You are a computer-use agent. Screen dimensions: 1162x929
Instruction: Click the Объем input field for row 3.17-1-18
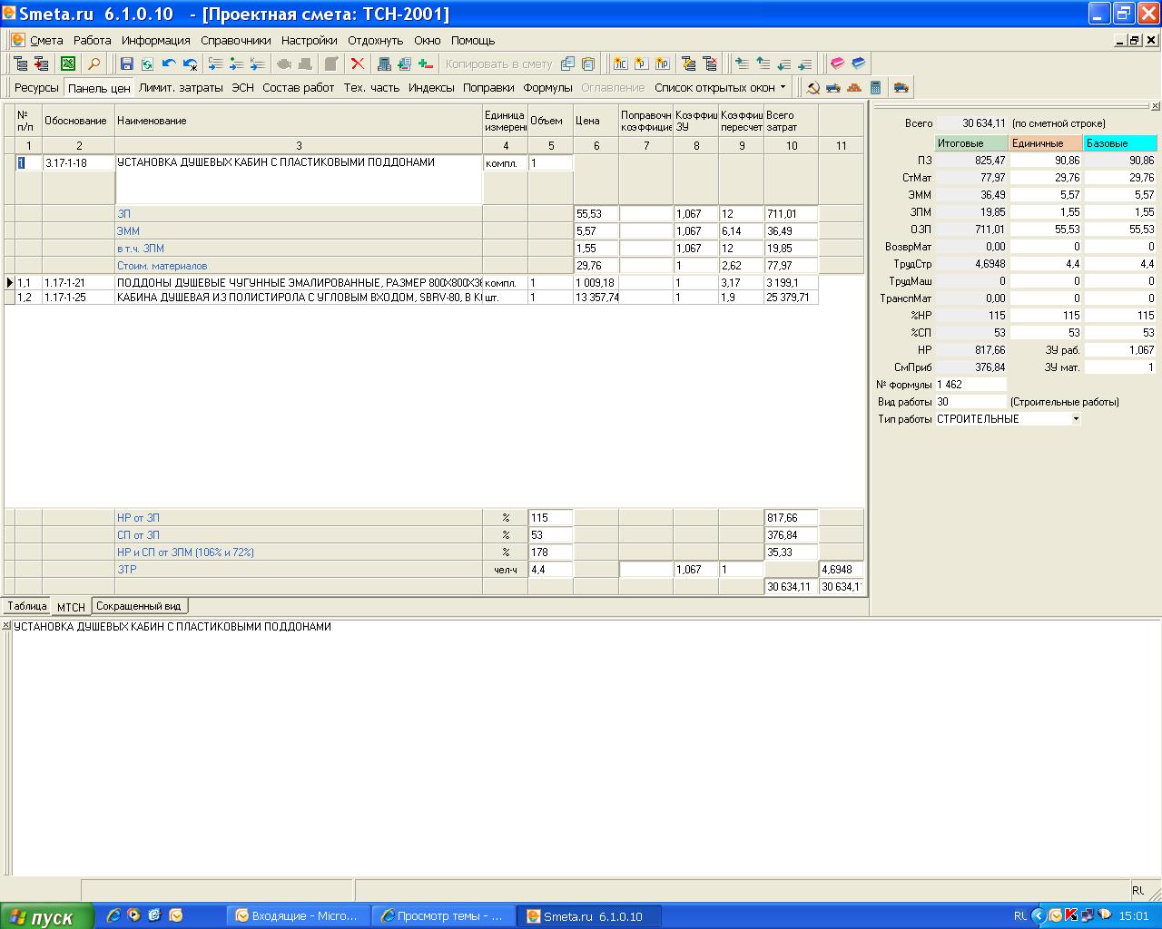click(551, 163)
